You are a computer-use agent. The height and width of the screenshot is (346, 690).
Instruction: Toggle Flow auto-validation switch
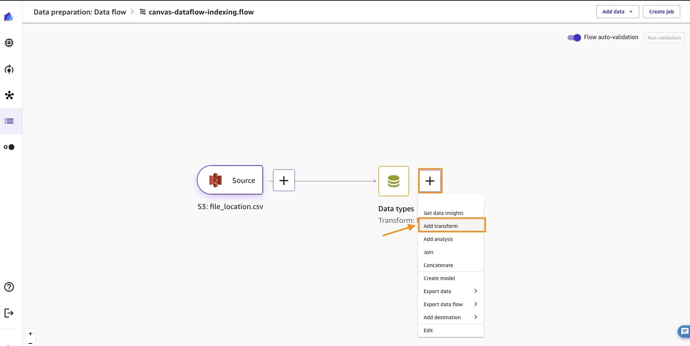pos(574,38)
